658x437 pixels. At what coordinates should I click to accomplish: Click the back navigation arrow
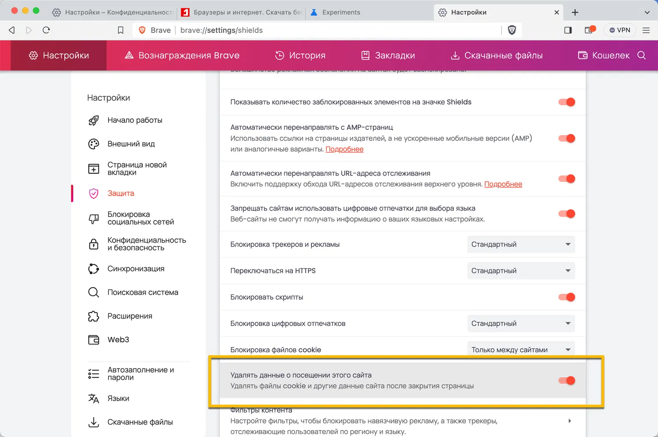(x=12, y=30)
